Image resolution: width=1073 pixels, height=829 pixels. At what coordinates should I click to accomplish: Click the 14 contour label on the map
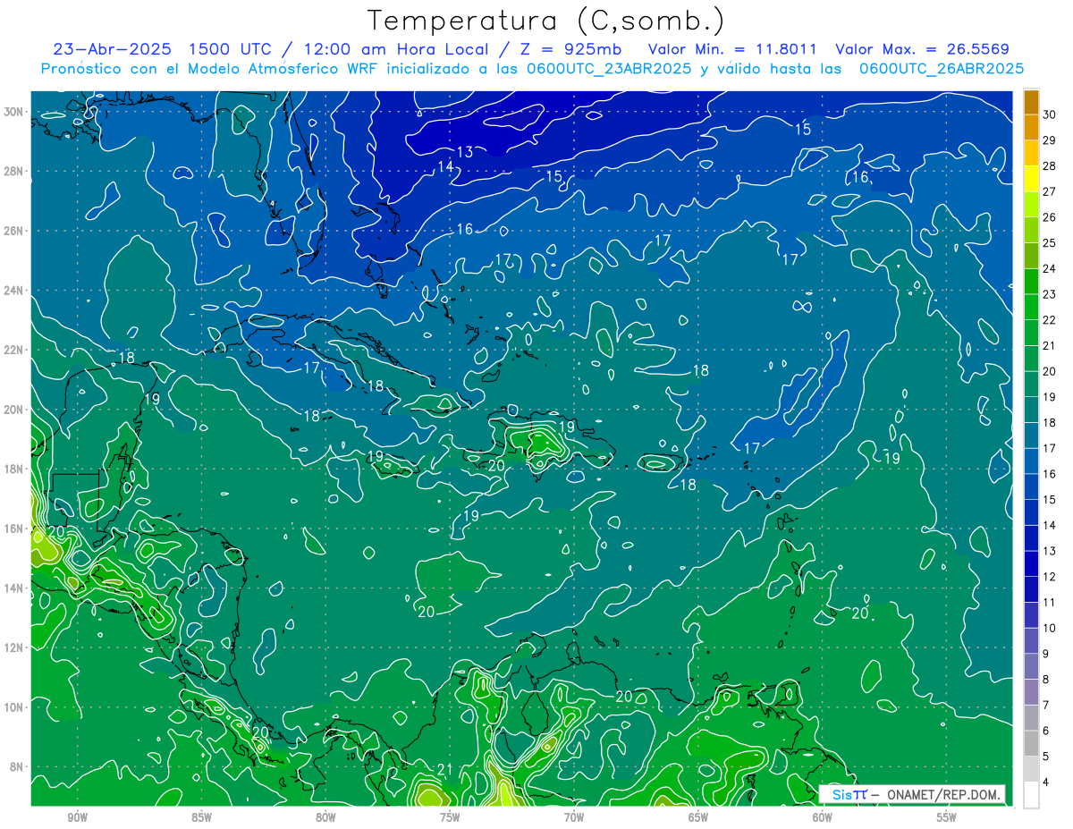[x=445, y=167]
